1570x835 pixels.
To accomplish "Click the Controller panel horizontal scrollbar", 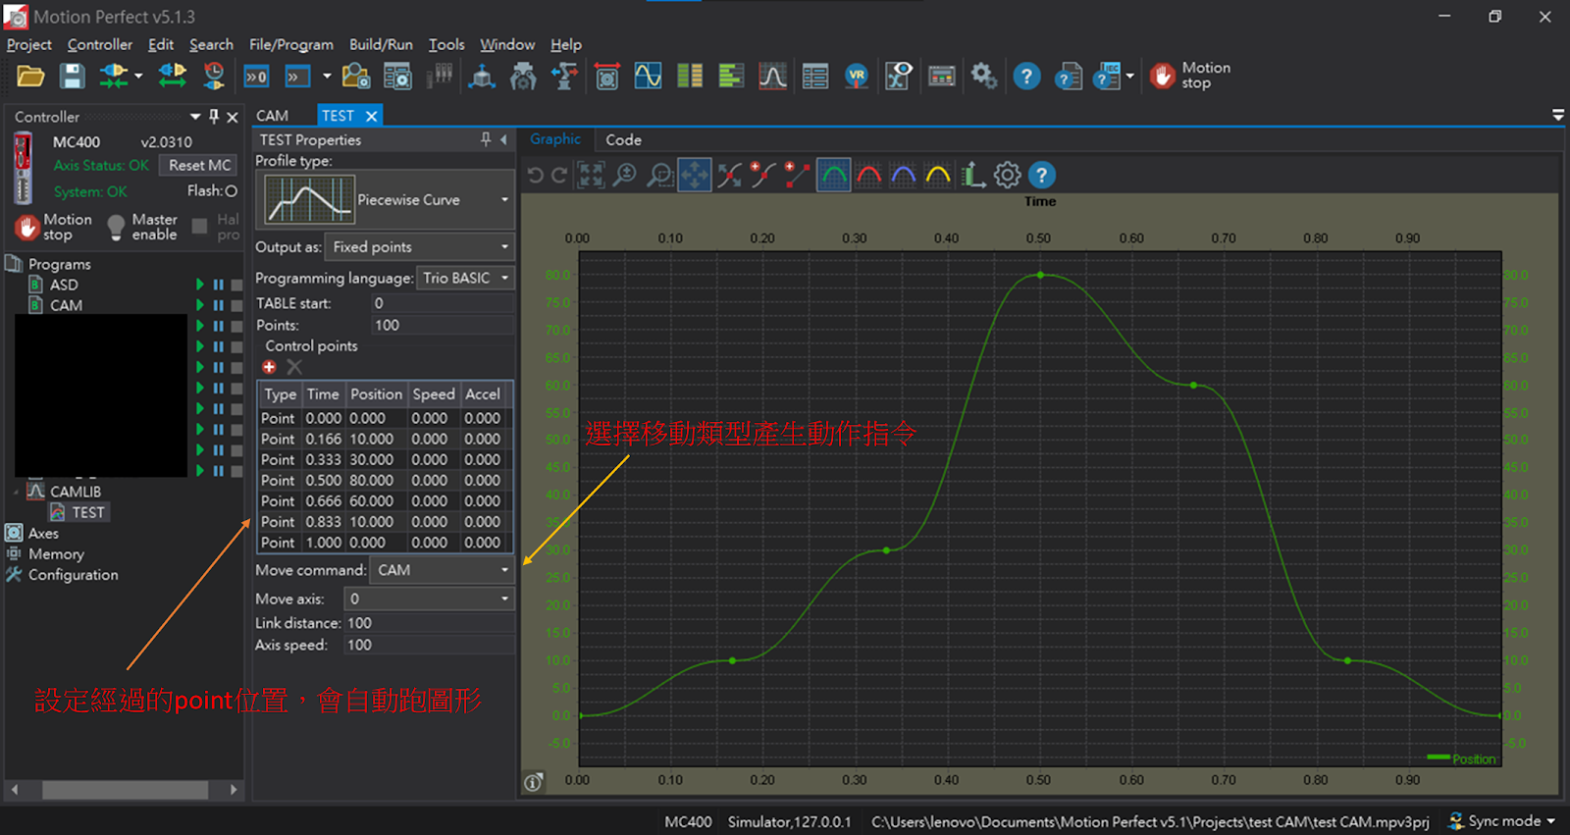I will pyautogui.click(x=125, y=790).
